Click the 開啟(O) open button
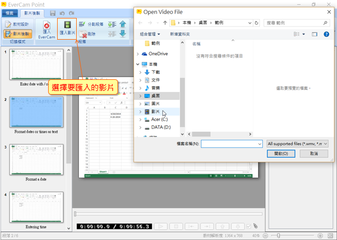The height and width of the screenshot is (240, 337). point(281,153)
